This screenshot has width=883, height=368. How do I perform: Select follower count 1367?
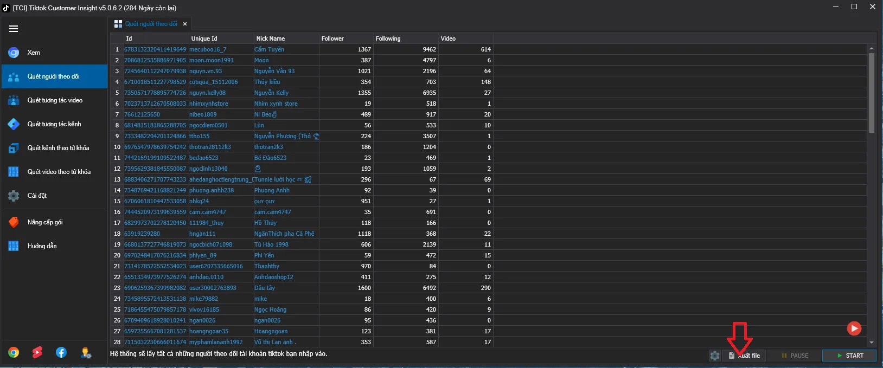(364, 49)
